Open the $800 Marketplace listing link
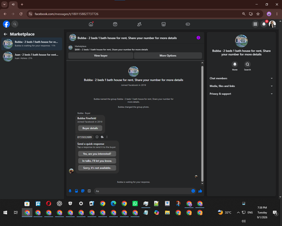The width and height of the screenshot is (282, 226). tap(111, 50)
